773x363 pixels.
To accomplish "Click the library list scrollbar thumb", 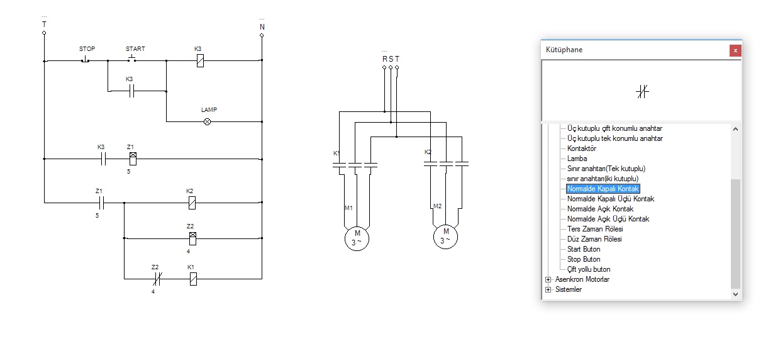I will click(736, 233).
